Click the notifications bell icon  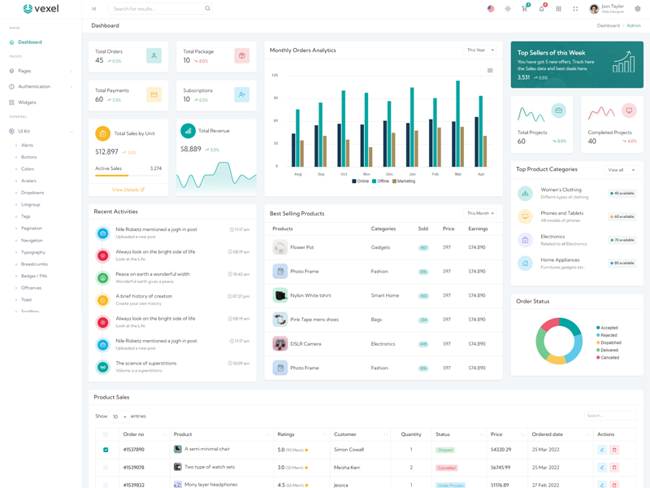(541, 9)
